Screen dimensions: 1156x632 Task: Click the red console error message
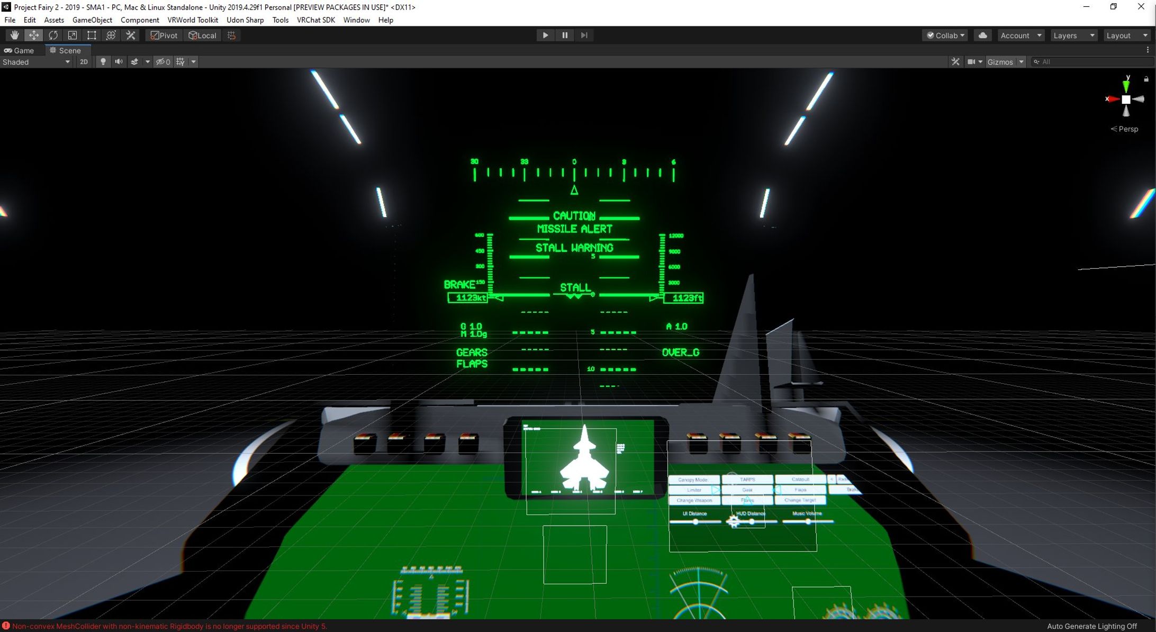pyautogui.click(x=169, y=626)
